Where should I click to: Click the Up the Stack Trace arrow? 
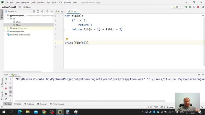[x=11, y=79]
